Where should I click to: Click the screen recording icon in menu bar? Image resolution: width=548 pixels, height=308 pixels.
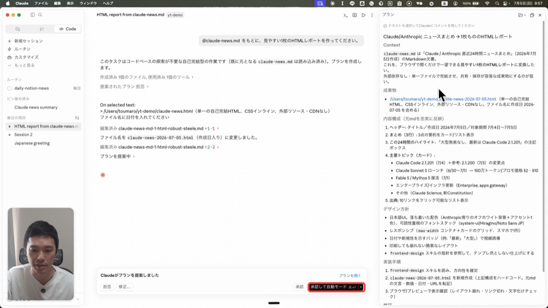coord(409,3)
